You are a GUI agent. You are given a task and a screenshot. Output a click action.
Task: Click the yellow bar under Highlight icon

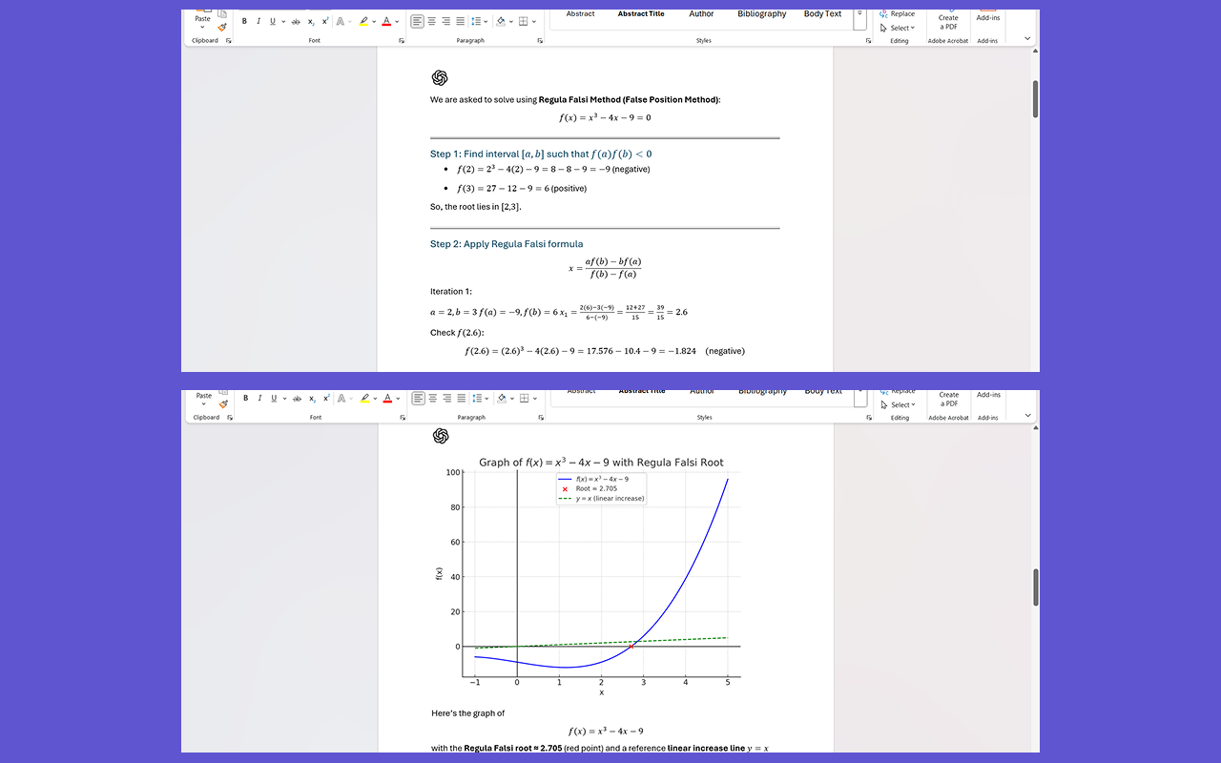click(x=363, y=25)
